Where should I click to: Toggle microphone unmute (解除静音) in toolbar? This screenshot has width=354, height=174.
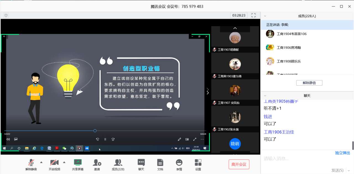(x=31, y=163)
